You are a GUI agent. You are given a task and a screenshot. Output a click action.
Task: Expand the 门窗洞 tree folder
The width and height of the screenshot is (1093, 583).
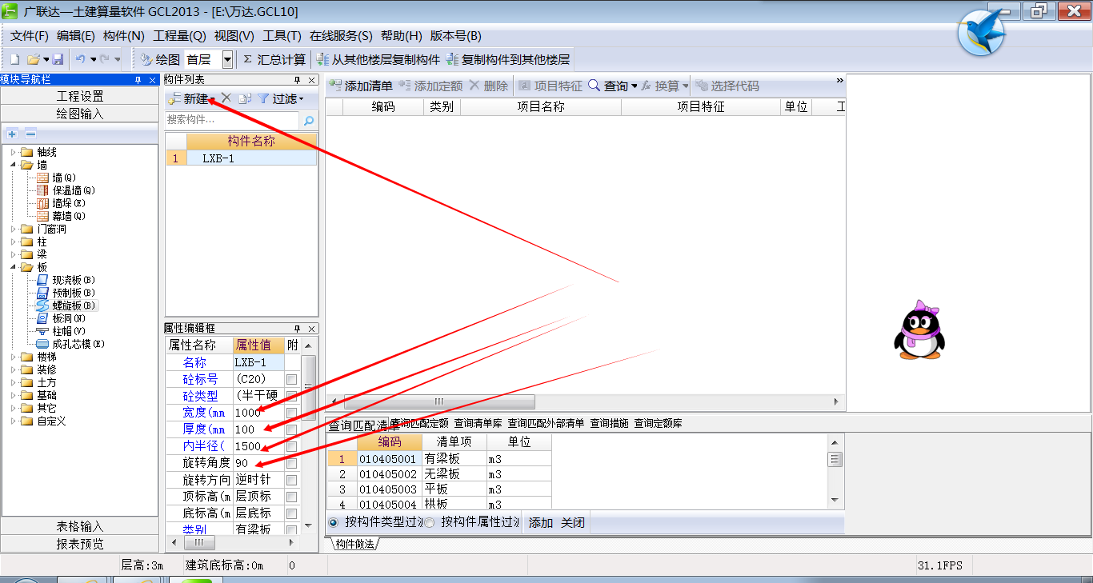13,229
